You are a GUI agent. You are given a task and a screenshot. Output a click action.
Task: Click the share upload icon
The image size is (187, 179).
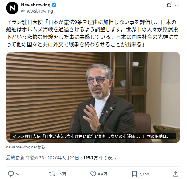(x=176, y=174)
